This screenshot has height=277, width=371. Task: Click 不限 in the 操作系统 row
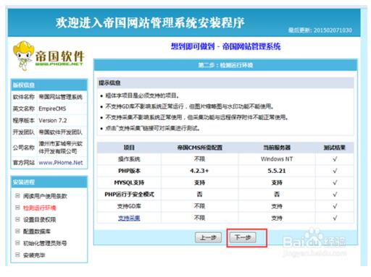(x=199, y=159)
